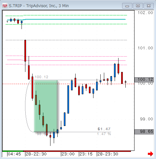Screen dimensions: 156x159
Task: Maximize the S.TRIP chart window
Action: pos(138,6)
